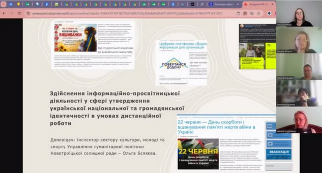Switch to the white chat-bubble tab
This screenshot has height=173, width=322.
(37, 4)
